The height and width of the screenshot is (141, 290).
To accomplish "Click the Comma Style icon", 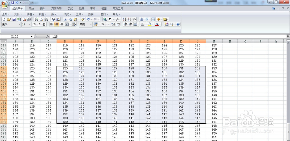I will pyautogui.click(x=108, y=24).
